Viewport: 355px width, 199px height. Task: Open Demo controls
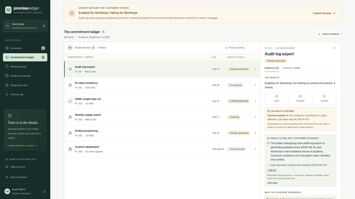coord(16,177)
